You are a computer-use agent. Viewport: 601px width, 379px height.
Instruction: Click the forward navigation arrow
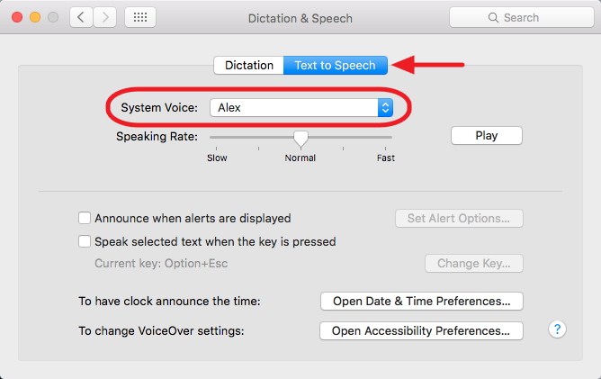[x=105, y=17]
